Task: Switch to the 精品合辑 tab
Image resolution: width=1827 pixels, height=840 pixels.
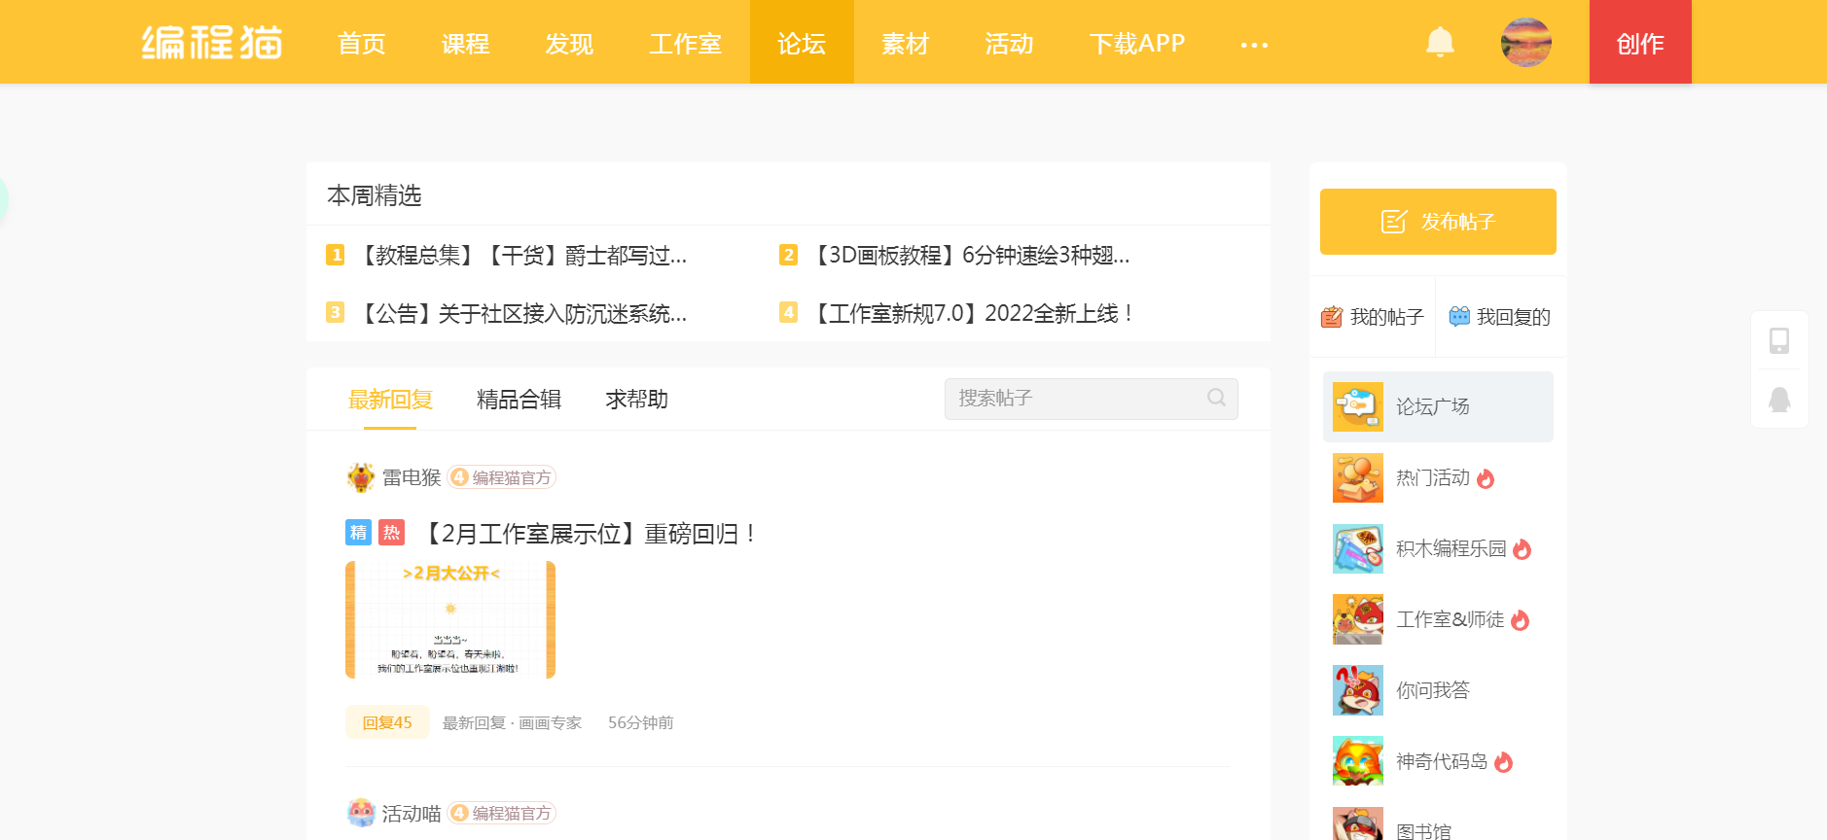Action: (519, 400)
